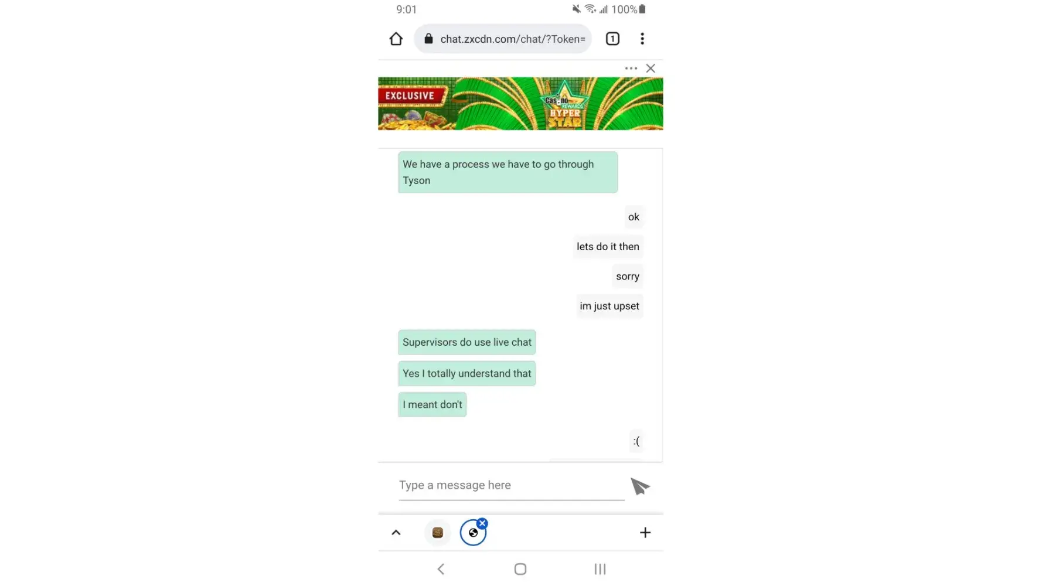
Task: Expand the bottom tab bar chevron
Action: tap(396, 533)
